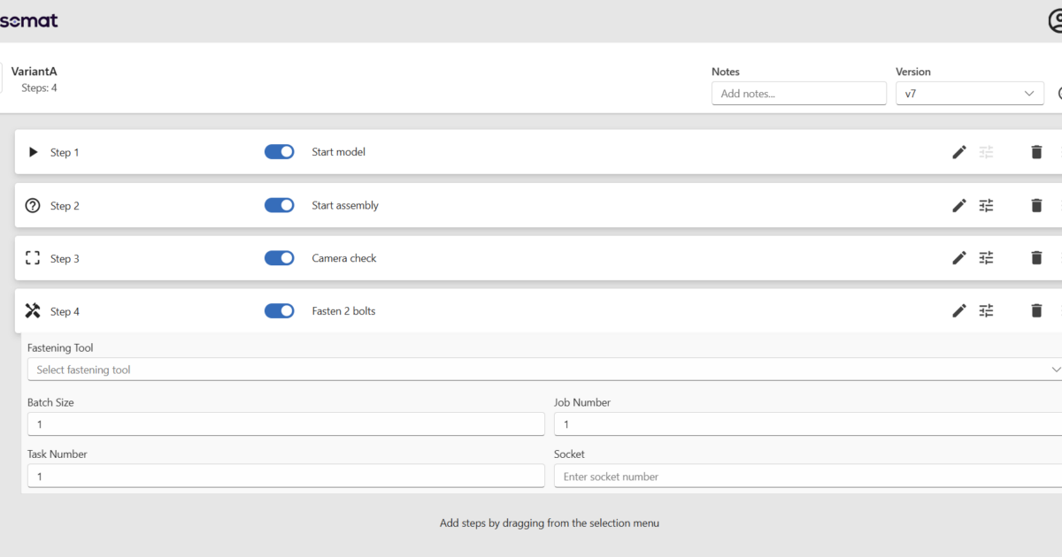Image resolution: width=1062 pixels, height=557 pixels.
Task: Click the tools icon beside Step 4
Action: (33, 311)
